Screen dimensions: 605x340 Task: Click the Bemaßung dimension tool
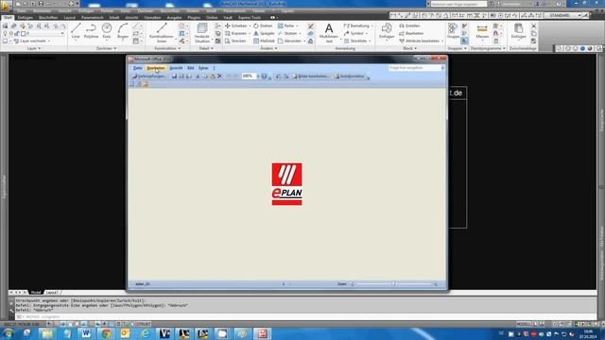click(356, 25)
